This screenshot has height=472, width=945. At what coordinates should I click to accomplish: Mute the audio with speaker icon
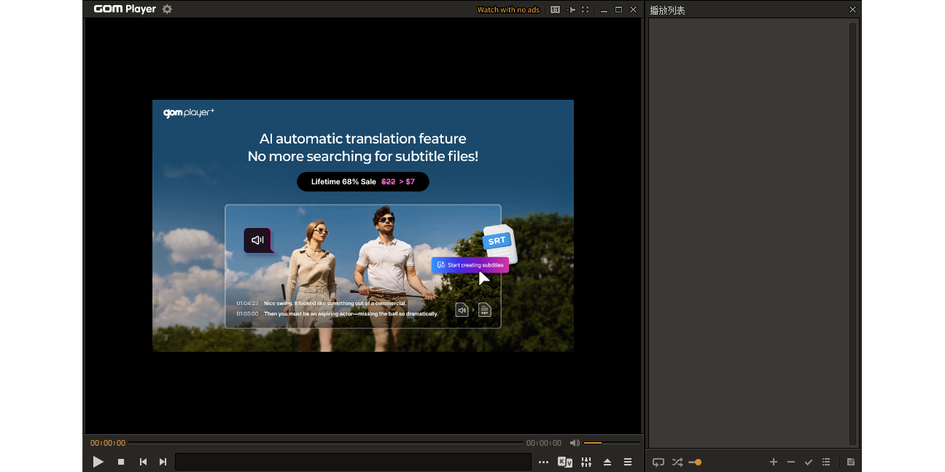tap(575, 443)
